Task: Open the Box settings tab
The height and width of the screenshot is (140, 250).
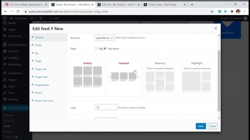Action: (x=48, y=53)
